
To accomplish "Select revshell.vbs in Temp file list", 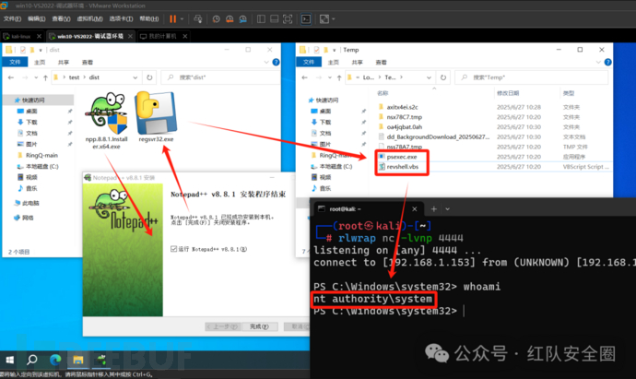I will point(403,167).
